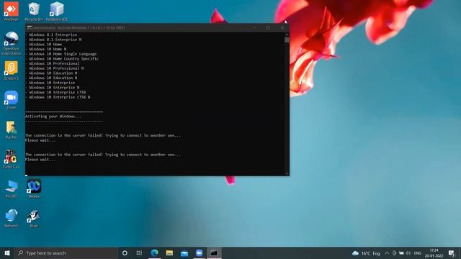This screenshot has height=259, width=461.
Task: Open the Windows Start menu
Action: [7, 253]
